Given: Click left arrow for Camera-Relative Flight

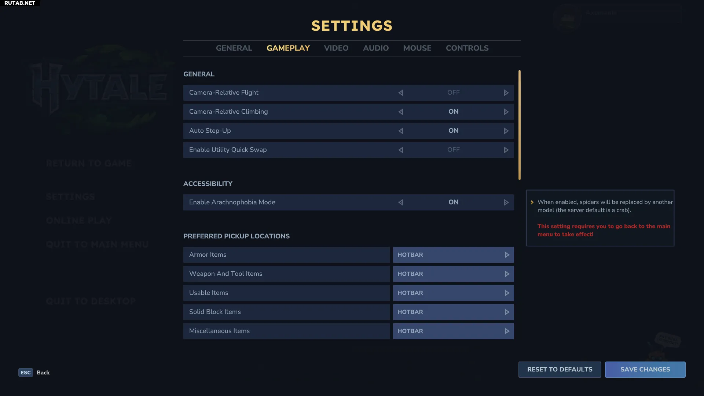Looking at the screenshot, I should pos(401,93).
